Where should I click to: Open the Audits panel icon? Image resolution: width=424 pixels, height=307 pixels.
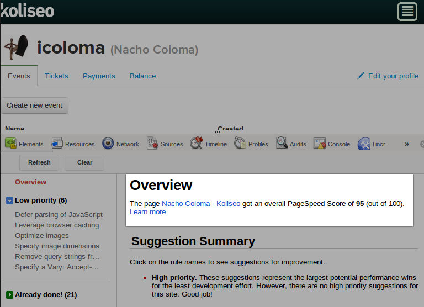coord(282,143)
